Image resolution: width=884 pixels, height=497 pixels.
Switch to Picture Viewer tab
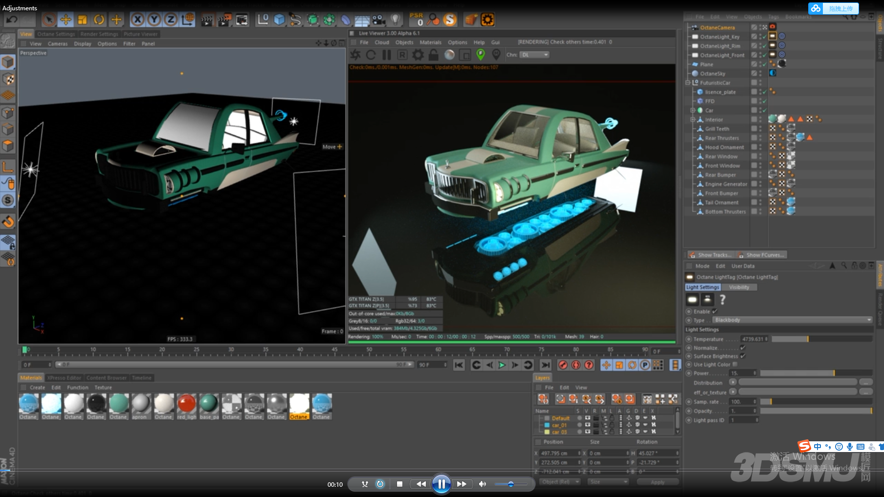[140, 34]
